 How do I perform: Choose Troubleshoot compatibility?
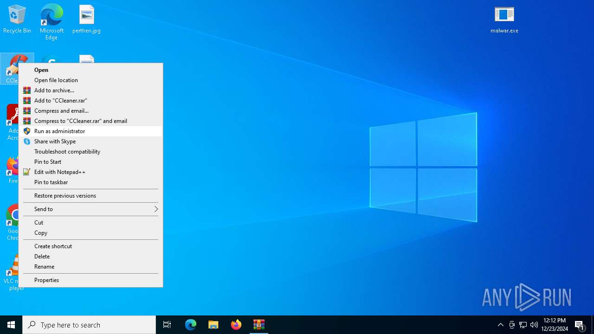coord(90,152)
